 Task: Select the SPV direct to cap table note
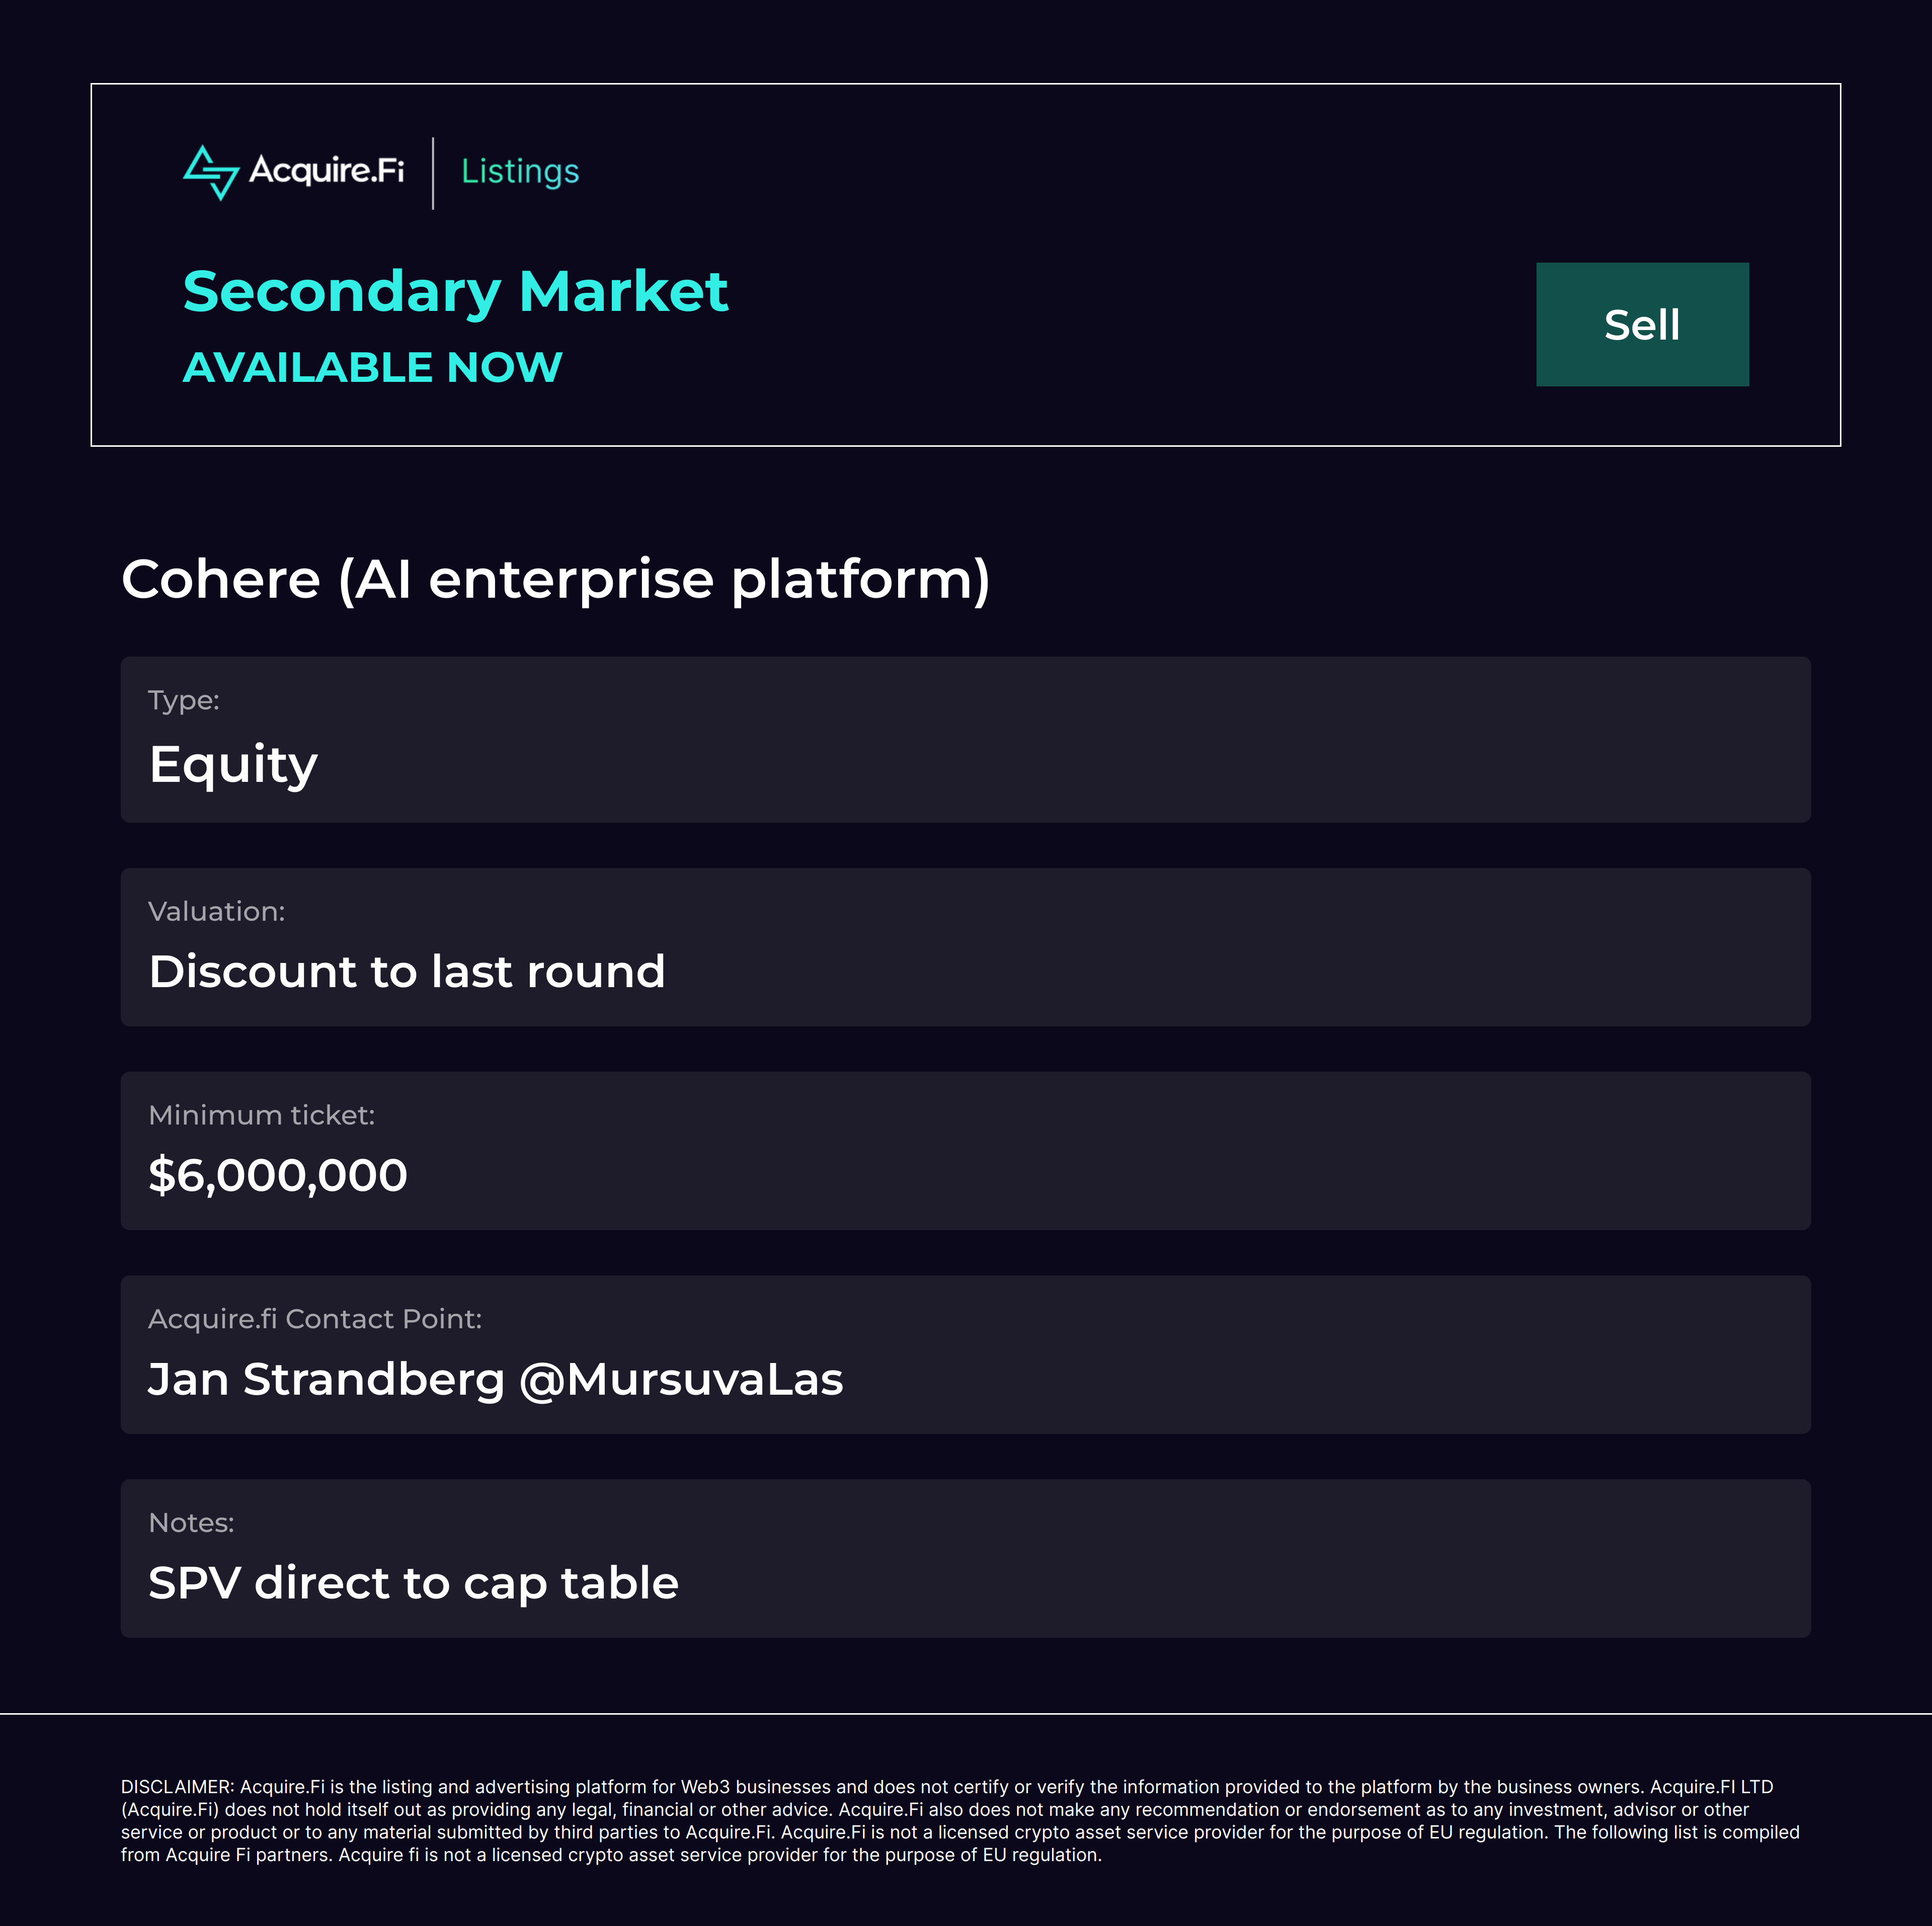[413, 1583]
